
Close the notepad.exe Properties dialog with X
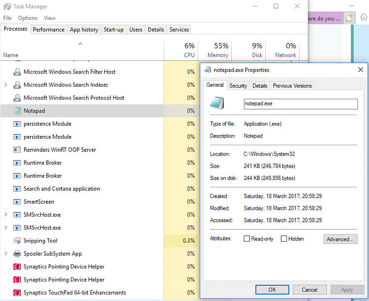[361, 69]
